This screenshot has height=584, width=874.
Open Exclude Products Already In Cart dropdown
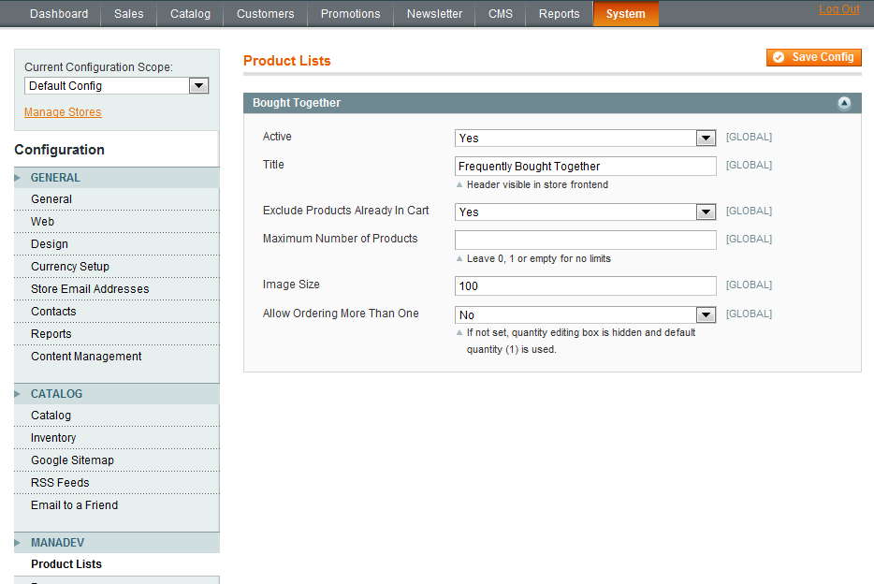tap(585, 212)
